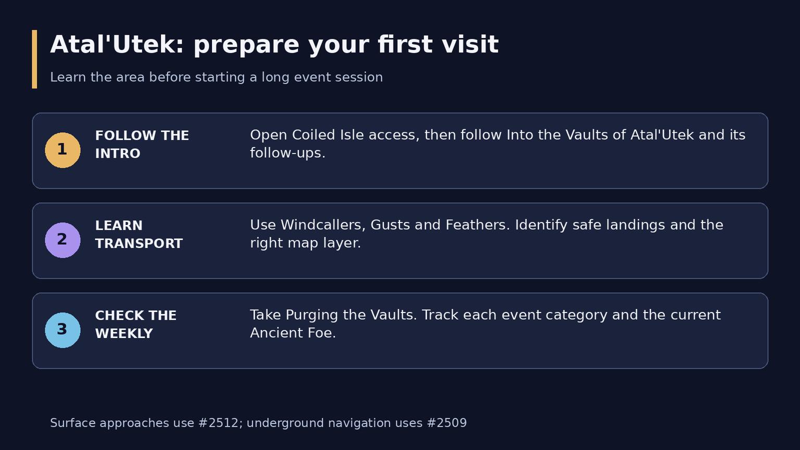This screenshot has width=800, height=450.
Task: Click the Use Windcallers, Gusts and Feathers text
Action: tap(486, 234)
